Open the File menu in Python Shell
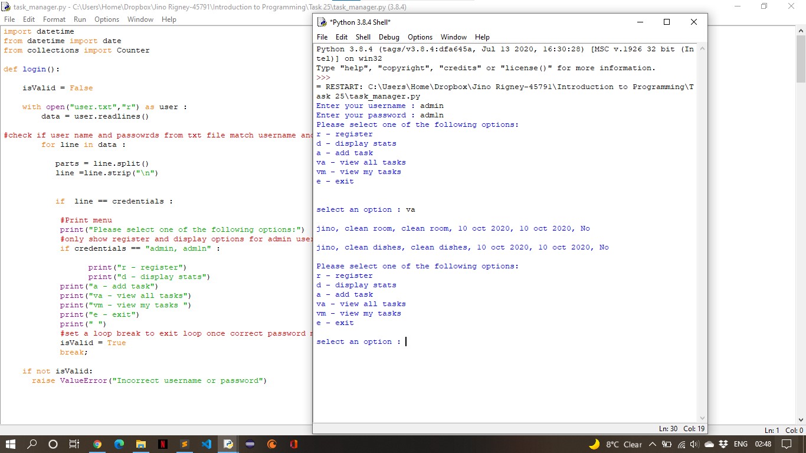806x453 pixels. pyautogui.click(x=322, y=37)
